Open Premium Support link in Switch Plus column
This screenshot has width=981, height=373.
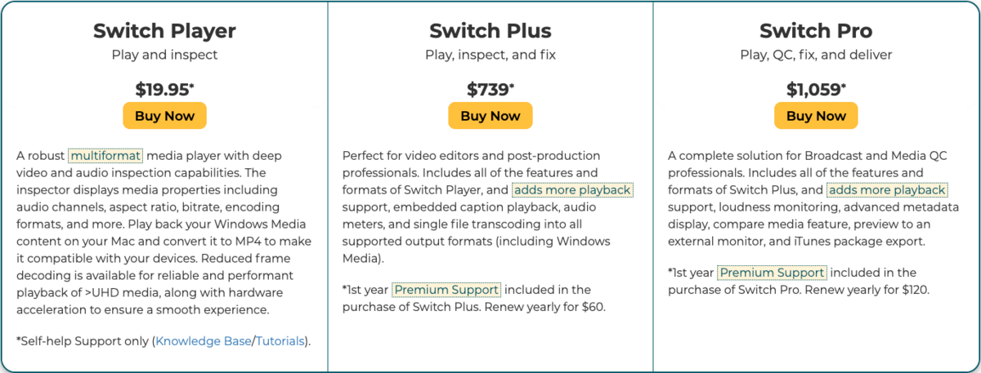pyautogui.click(x=446, y=290)
